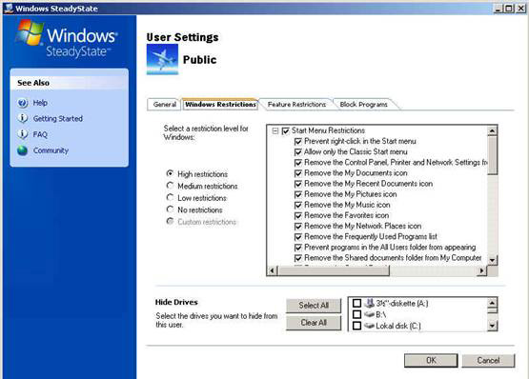Choose the No restrictions option
The width and height of the screenshot is (529, 379).
pyautogui.click(x=171, y=209)
